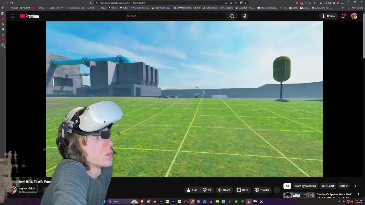This screenshot has height=205, width=365.
Task: Switch to the Twitch vertical tab
Action: [x=3, y=29]
